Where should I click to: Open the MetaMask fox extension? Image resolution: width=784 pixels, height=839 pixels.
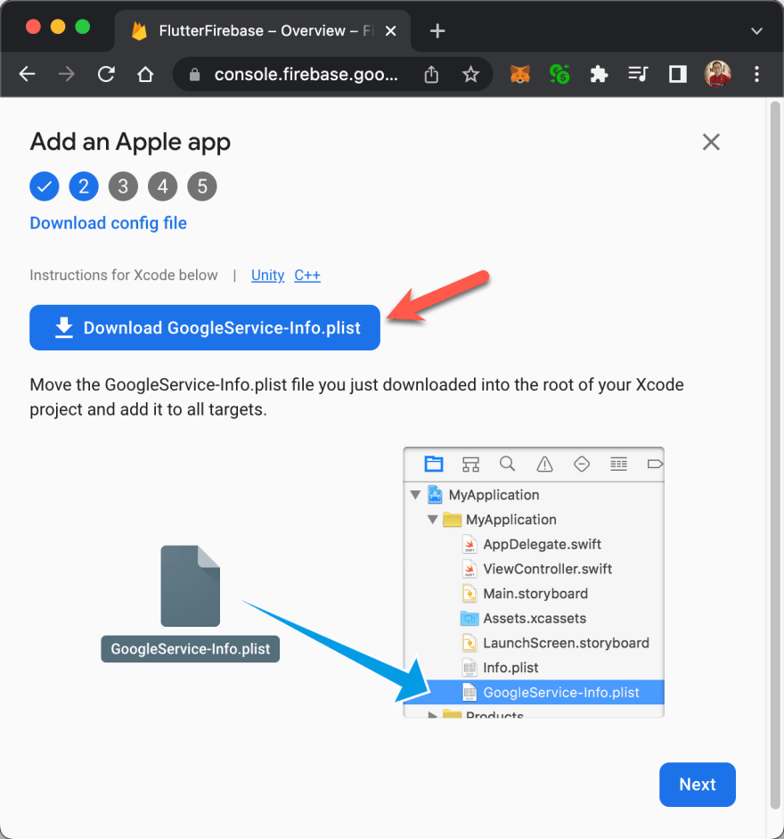[519, 74]
